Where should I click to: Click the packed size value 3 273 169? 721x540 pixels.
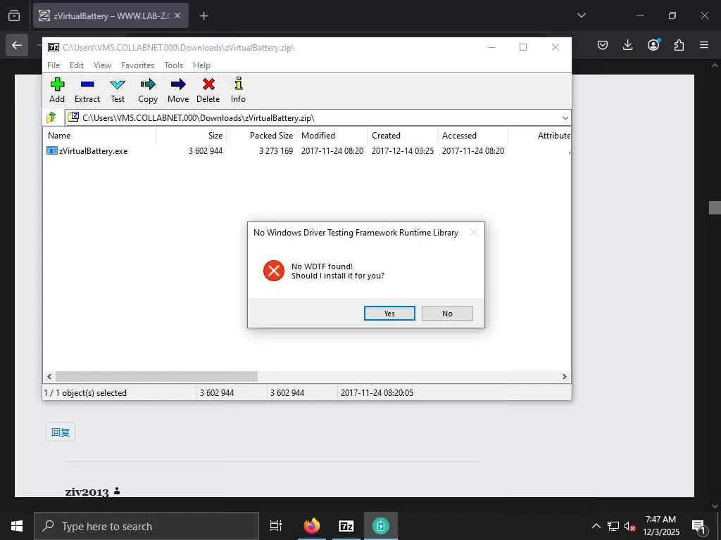[x=276, y=151]
